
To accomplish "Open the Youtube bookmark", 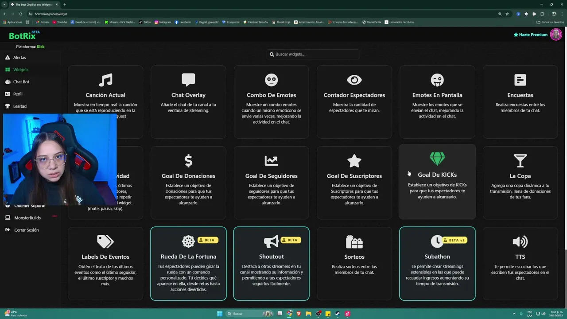I will click(x=60, y=22).
